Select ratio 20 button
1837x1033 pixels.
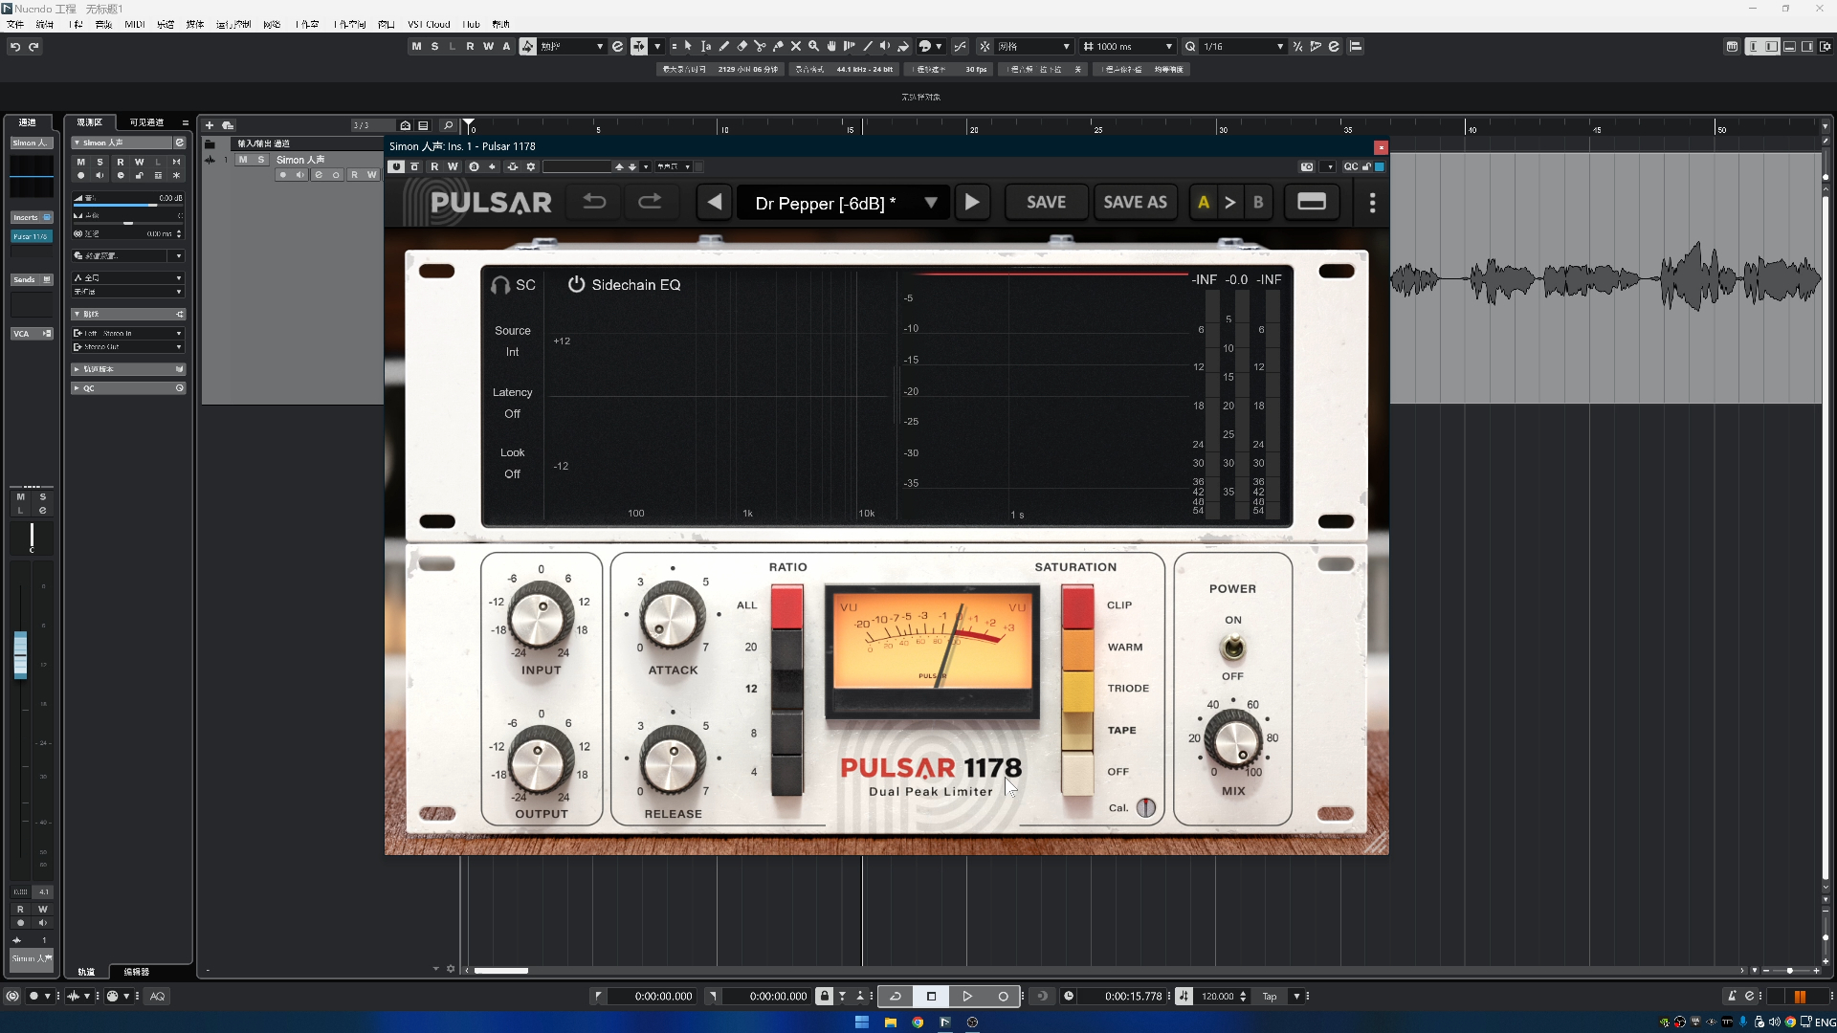click(786, 648)
